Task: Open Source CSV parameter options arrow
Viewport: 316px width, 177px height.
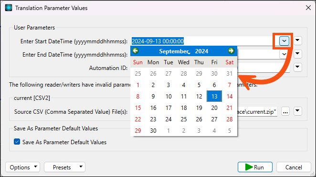Action: click(297, 111)
